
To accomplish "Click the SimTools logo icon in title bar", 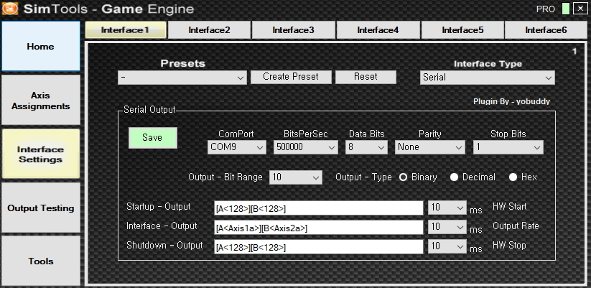I will coord(9,9).
